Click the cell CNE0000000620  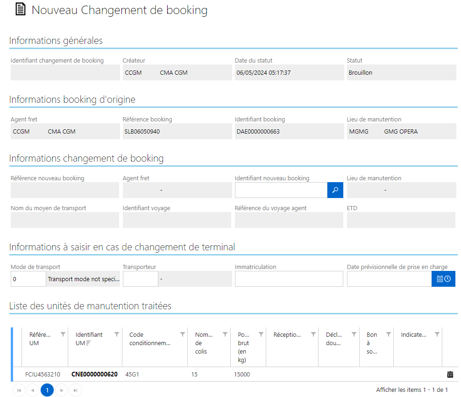(94, 375)
